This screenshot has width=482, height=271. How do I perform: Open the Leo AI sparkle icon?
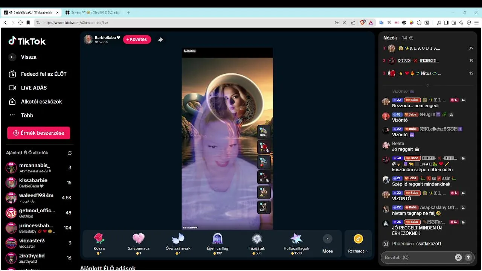click(461, 23)
